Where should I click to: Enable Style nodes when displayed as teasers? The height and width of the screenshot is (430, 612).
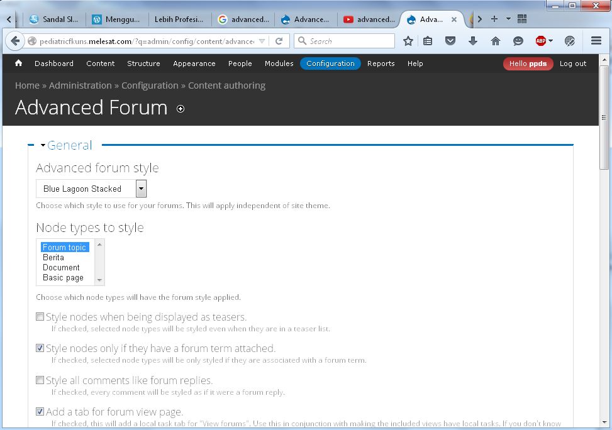[x=40, y=317]
